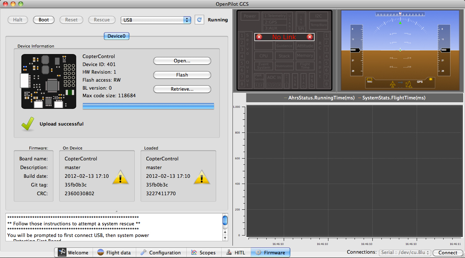Open the USB device selection dropdown

click(x=156, y=20)
